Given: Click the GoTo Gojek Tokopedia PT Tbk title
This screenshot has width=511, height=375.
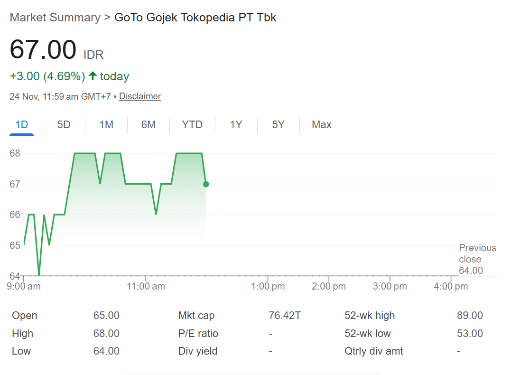Looking at the screenshot, I should tap(195, 18).
